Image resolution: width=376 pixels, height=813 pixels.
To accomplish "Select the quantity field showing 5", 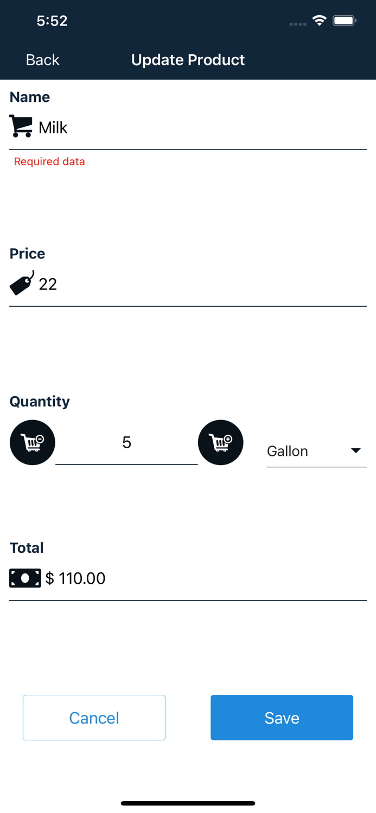I will [126, 443].
